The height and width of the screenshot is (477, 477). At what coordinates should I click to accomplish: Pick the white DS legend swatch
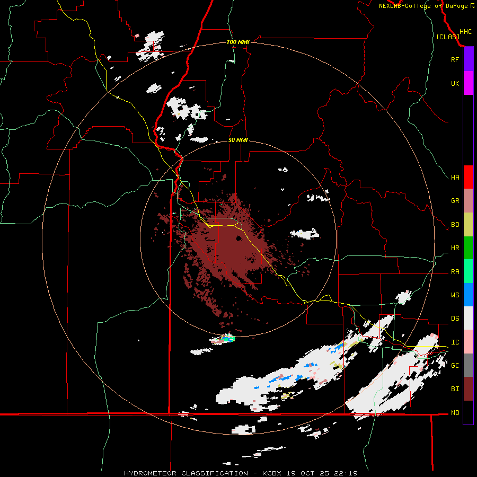coord(468,318)
